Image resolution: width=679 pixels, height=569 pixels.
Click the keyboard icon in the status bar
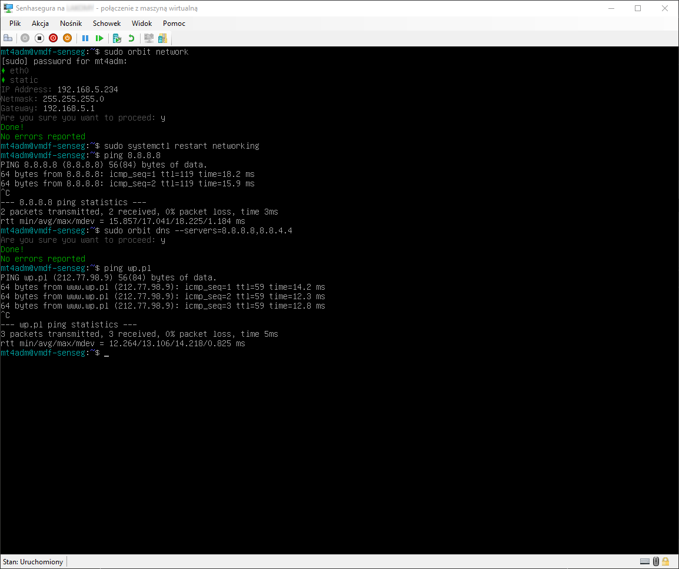click(645, 561)
